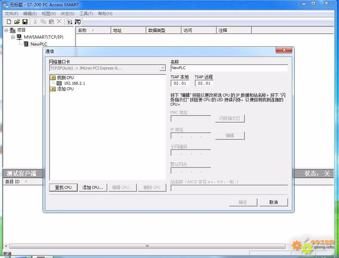Image resolution: width=339 pixels, height=258 pixels.
Task: Click the horizontal scrollbar thumb at bottom
Action: 147,246
